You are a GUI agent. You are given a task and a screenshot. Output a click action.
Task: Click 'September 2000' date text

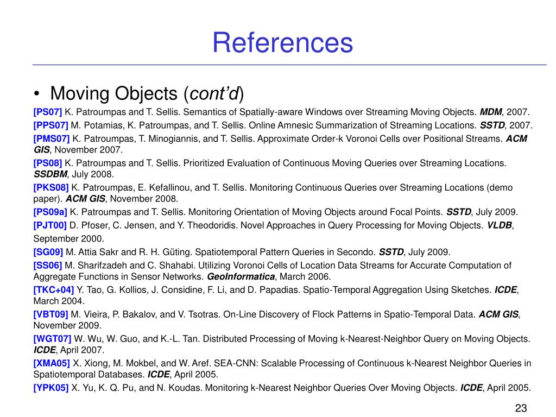click(x=68, y=239)
